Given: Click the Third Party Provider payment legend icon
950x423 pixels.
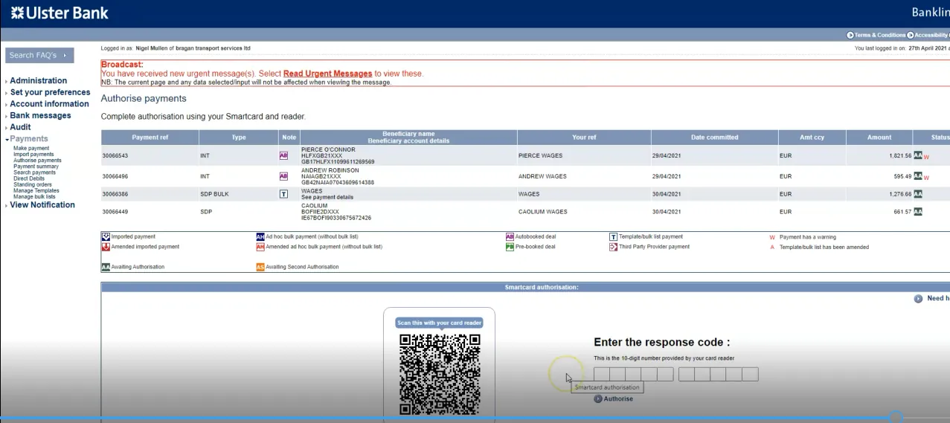Looking at the screenshot, I should point(613,247).
